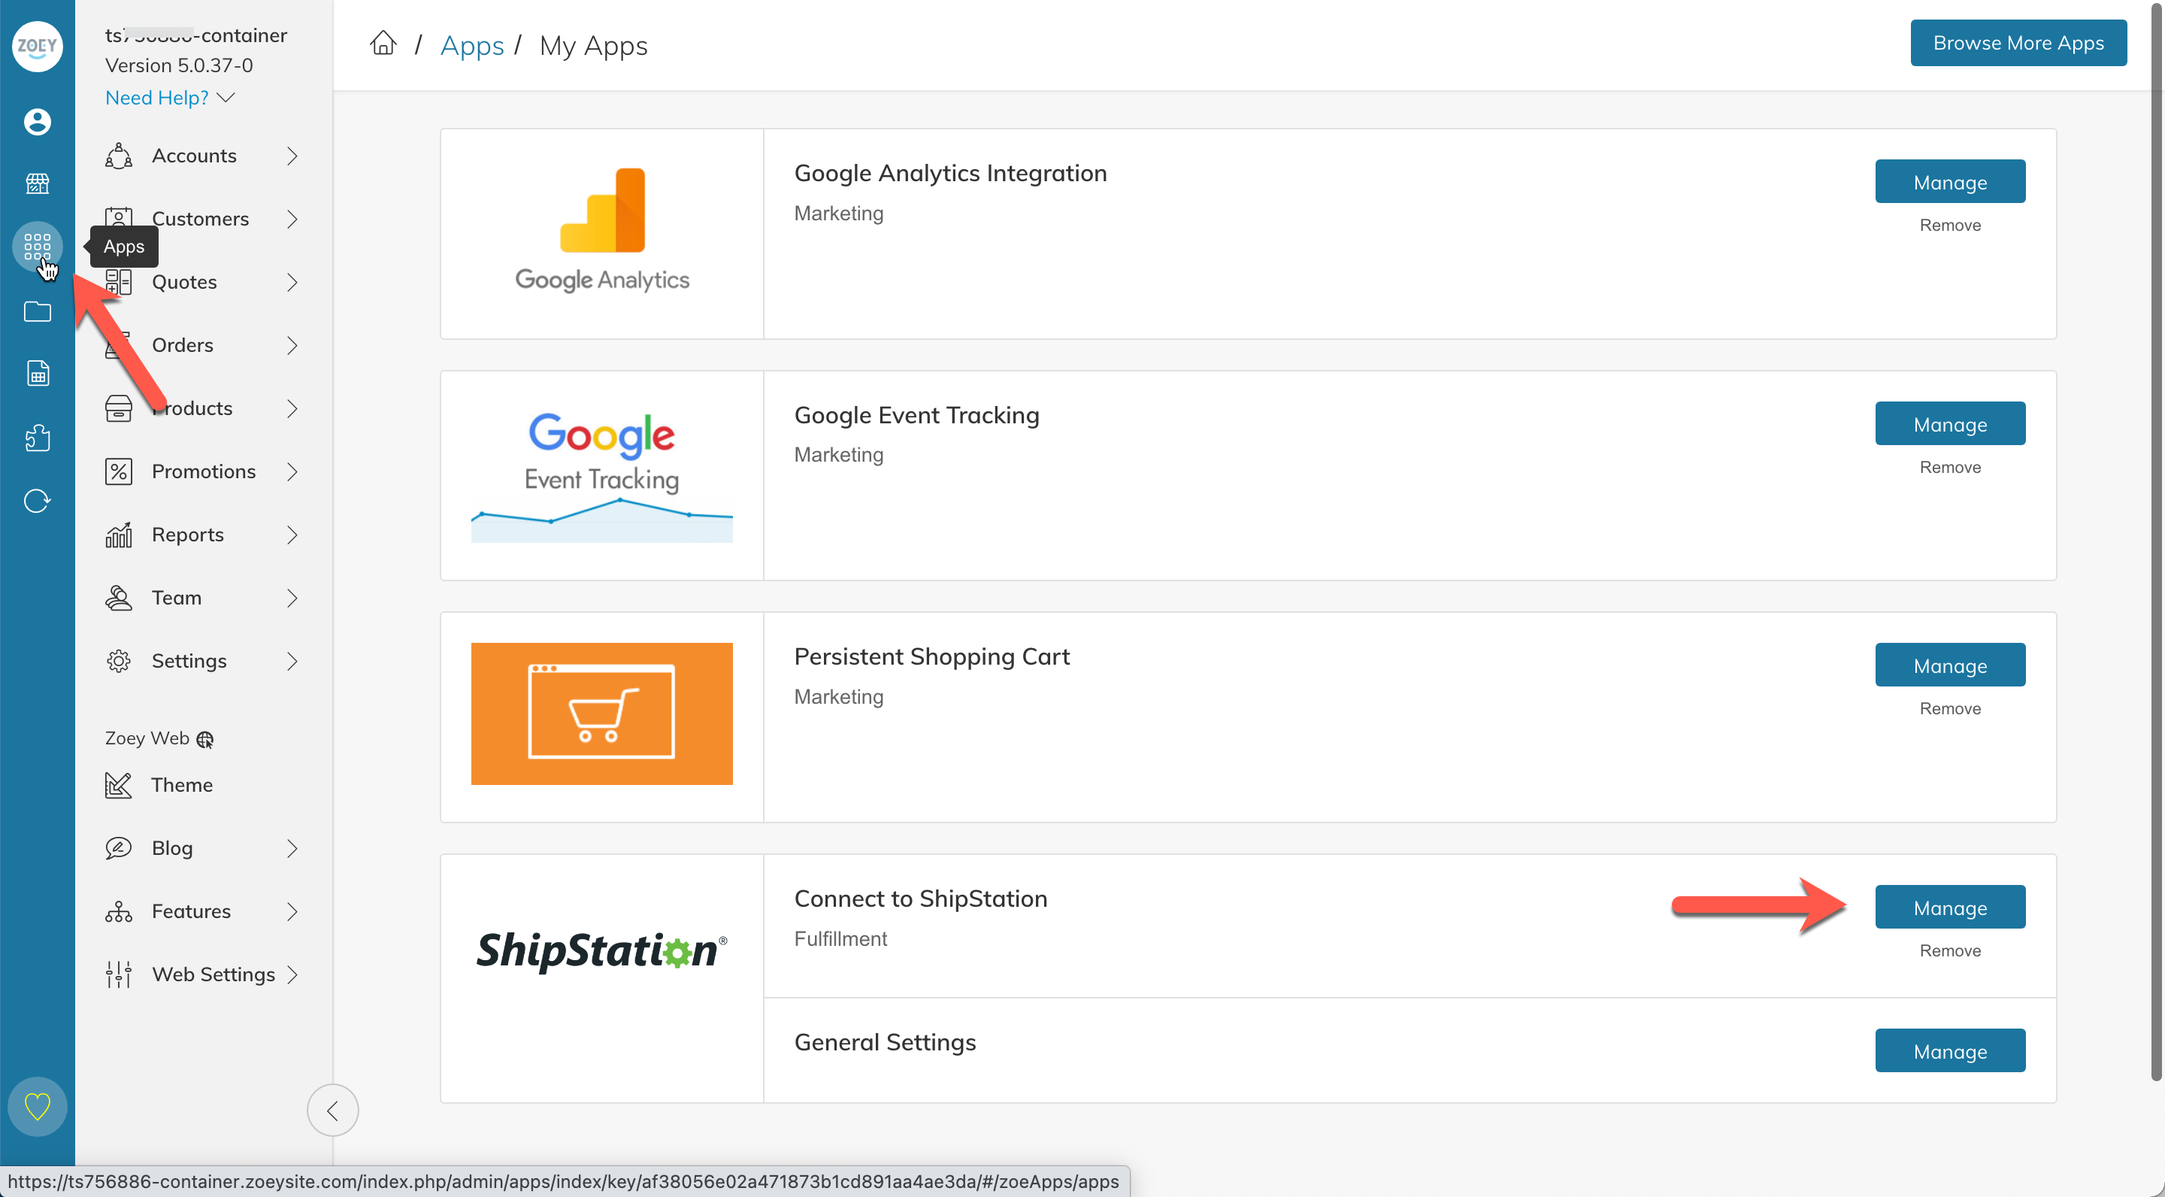Image resolution: width=2165 pixels, height=1197 pixels.
Task: Open the Promotions menu item
Action: click(x=204, y=471)
